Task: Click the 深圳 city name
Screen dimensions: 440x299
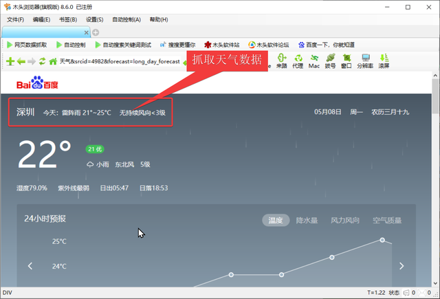Action: (25, 112)
